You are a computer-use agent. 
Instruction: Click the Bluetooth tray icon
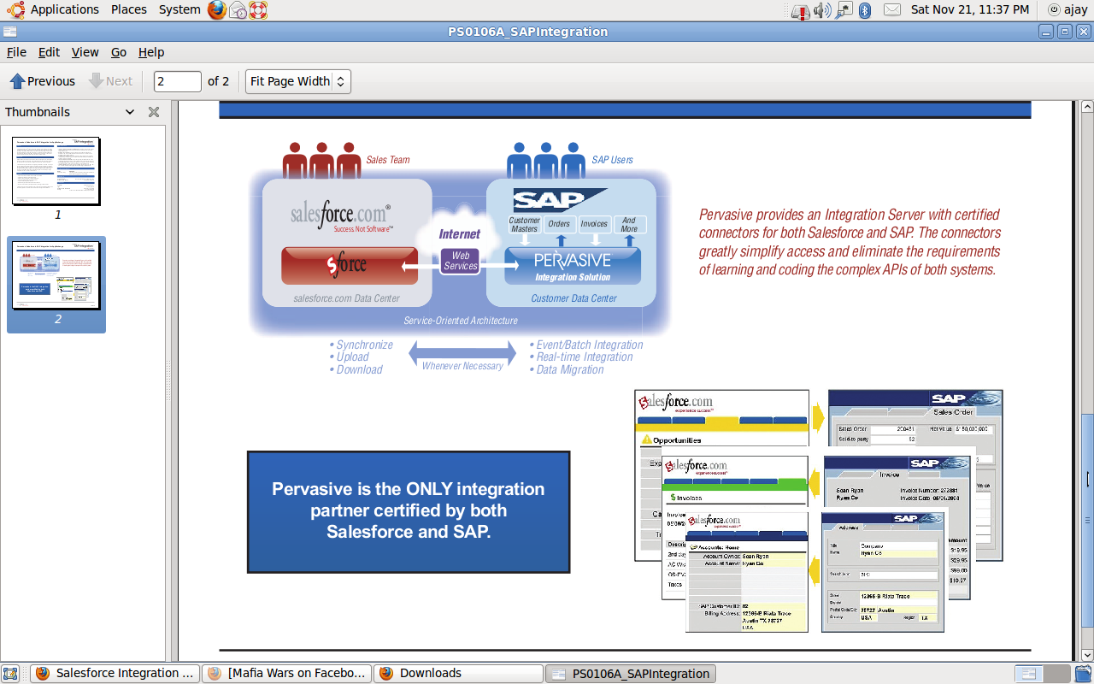(x=865, y=10)
